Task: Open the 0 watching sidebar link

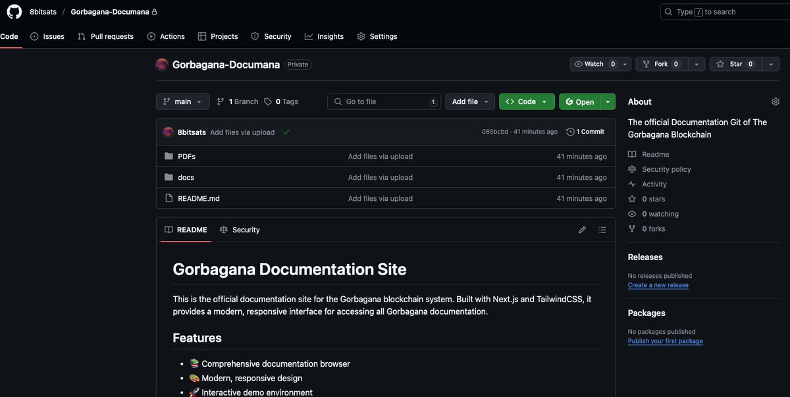Action: (x=654, y=214)
